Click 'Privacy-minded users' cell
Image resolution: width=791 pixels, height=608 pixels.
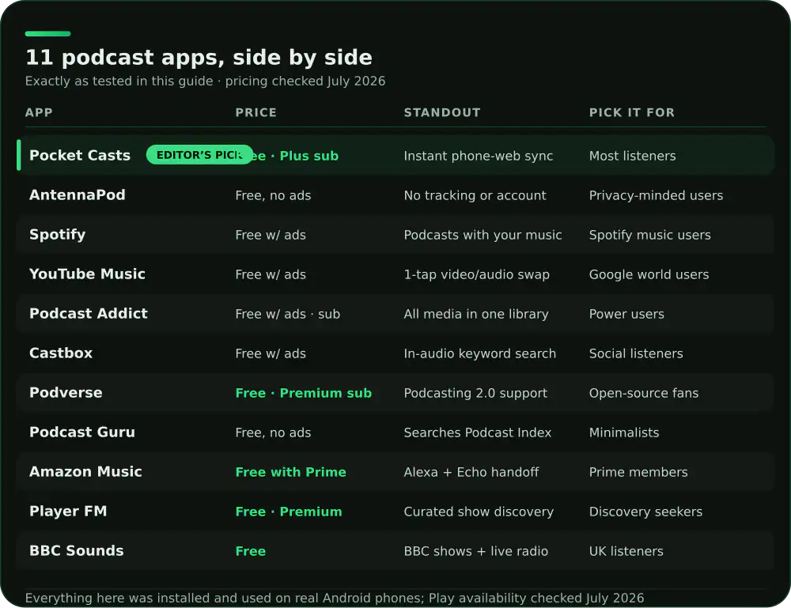[656, 195]
